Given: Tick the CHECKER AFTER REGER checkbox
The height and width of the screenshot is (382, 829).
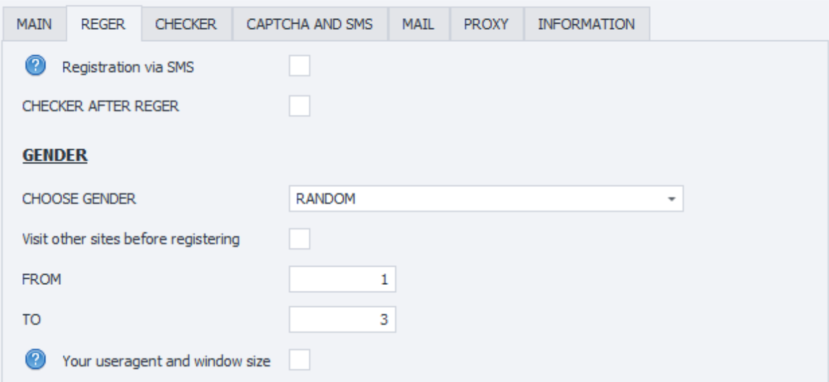Looking at the screenshot, I should [x=299, y=106].
